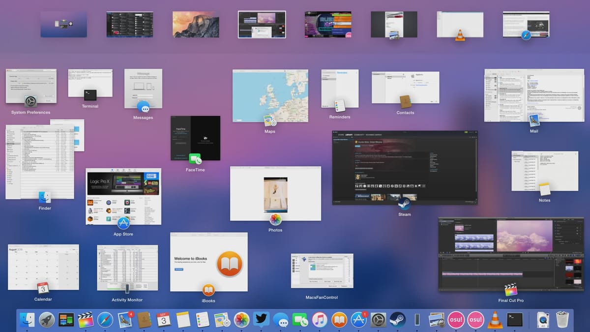Select the Final Cut Pro editing window

point(511,254)
